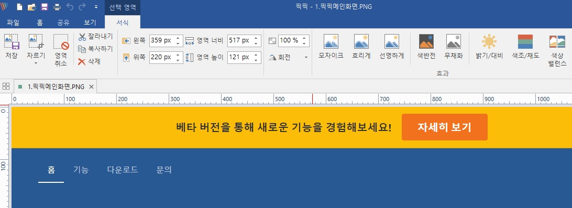The width and height of the screenshot is (572, 208).
Task: Click 홈 link in the canvas image
Action: click(51, 170)
